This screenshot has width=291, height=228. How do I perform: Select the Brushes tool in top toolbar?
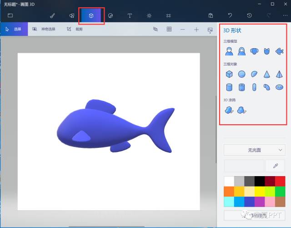tap(52, 15)
